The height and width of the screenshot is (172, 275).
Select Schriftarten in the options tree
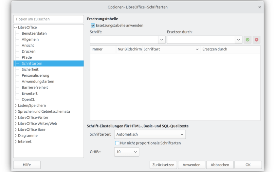pos(48,63)
